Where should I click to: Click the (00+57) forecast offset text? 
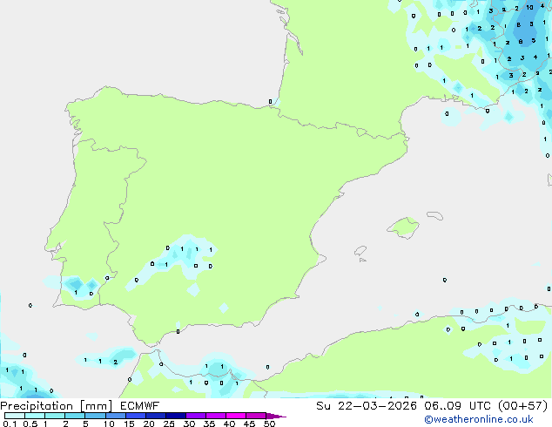click(522, 406)
